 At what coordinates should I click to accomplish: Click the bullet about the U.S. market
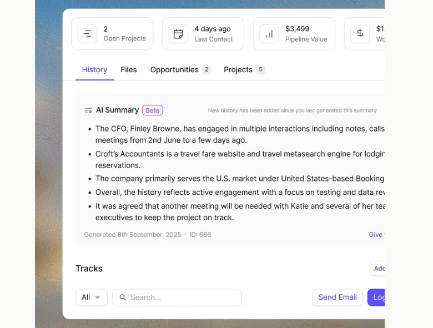pos(240,179)
